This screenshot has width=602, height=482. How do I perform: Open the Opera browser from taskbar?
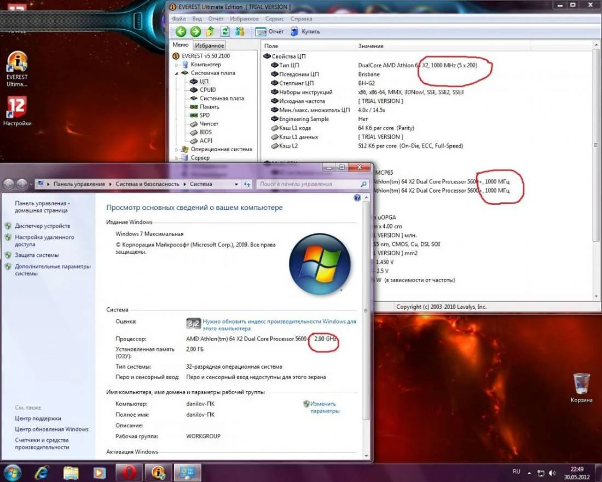pyautogui.click(x=129, y=472)
